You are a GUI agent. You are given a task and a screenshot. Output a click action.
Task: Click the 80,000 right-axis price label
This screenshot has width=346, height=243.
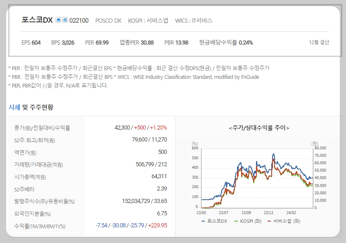[x=320, y=148]
